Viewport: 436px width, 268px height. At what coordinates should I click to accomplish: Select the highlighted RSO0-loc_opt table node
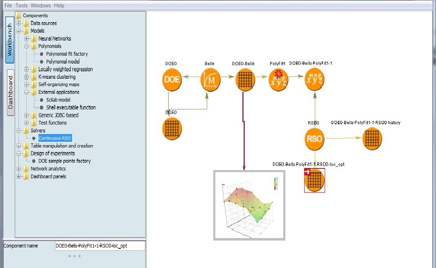pyautogui.click(x=314, y=180)
